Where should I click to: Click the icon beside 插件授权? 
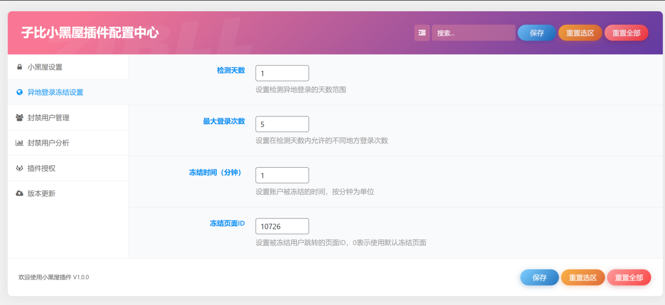click(19, 168)
